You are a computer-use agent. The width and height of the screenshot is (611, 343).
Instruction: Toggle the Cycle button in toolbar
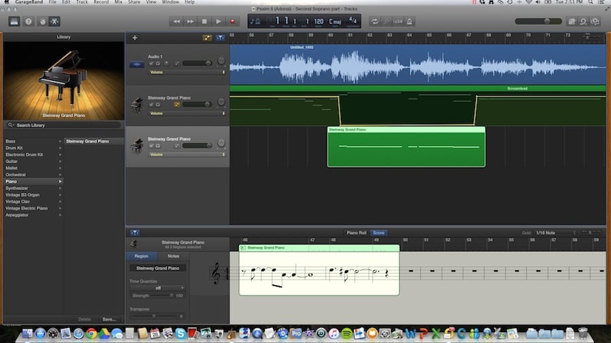(373, 22)
